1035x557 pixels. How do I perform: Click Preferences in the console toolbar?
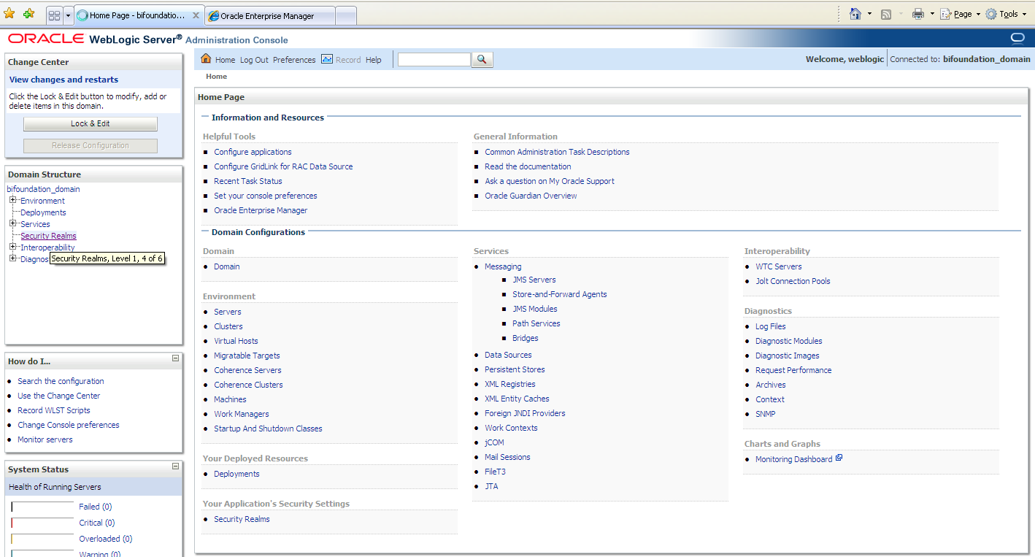(294, 60)
